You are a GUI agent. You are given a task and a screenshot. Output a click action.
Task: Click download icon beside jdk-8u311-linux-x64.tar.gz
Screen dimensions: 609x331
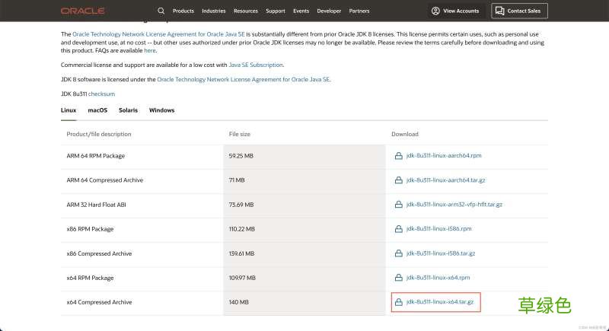click(x=398, y=302)
